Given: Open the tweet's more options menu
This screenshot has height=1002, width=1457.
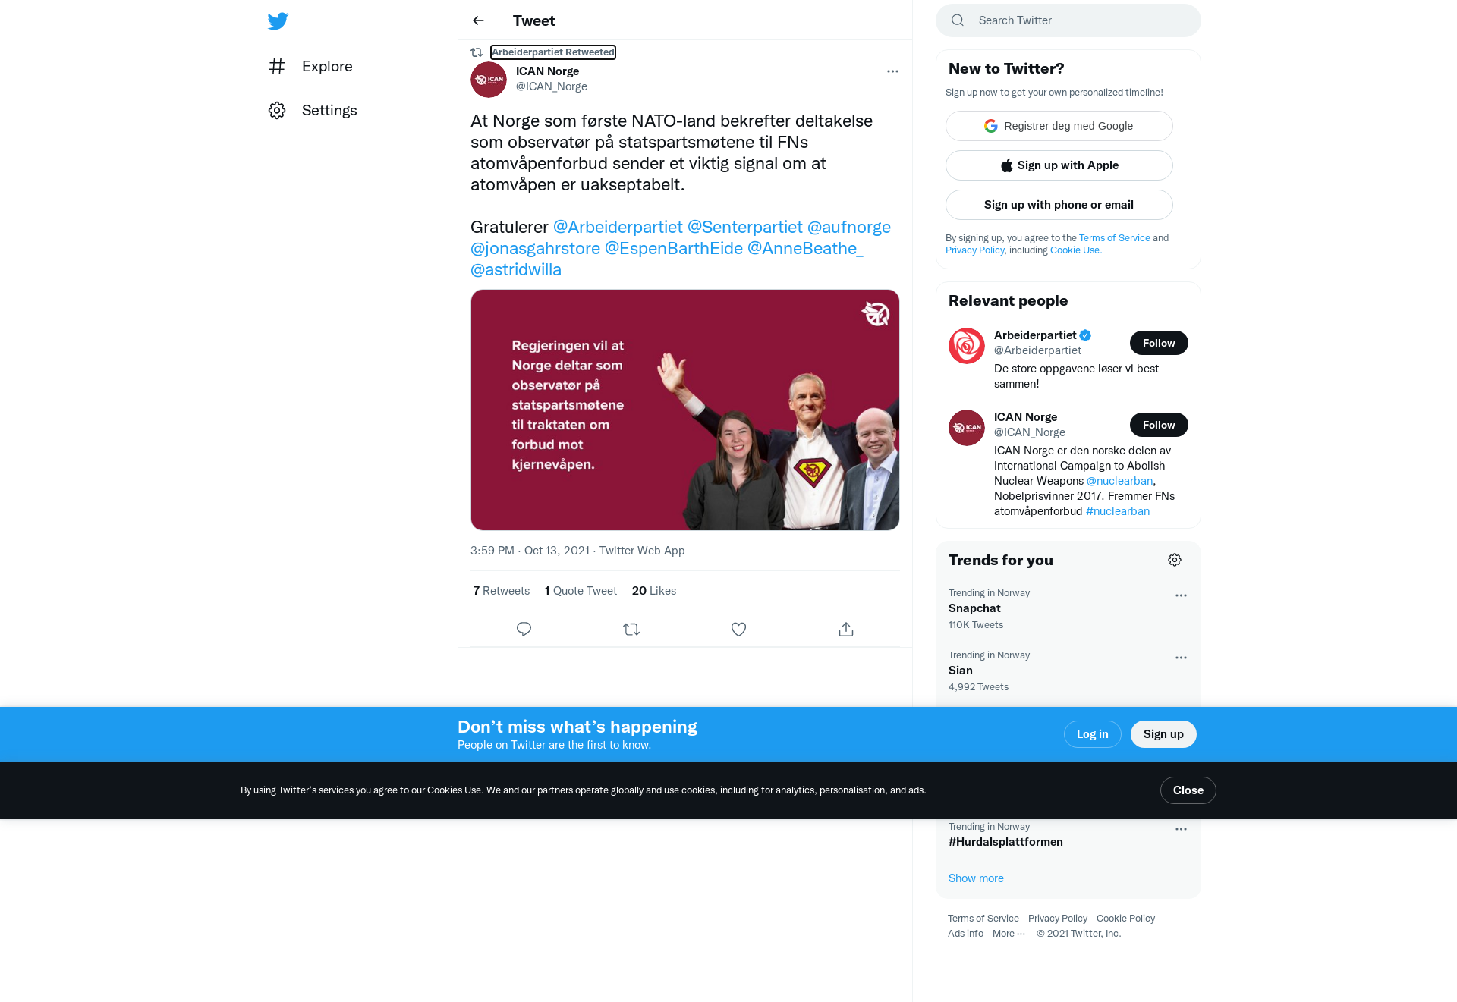Looking at the screenshot, I should click(892, 71).
